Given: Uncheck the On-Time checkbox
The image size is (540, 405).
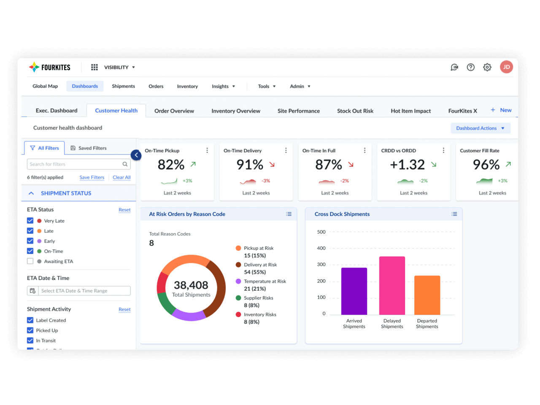Looking at the screenshot, I should (x=30, y=251).
